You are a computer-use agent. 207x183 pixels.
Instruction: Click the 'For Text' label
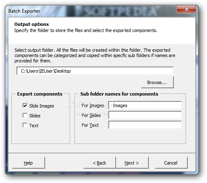point(90,125)
